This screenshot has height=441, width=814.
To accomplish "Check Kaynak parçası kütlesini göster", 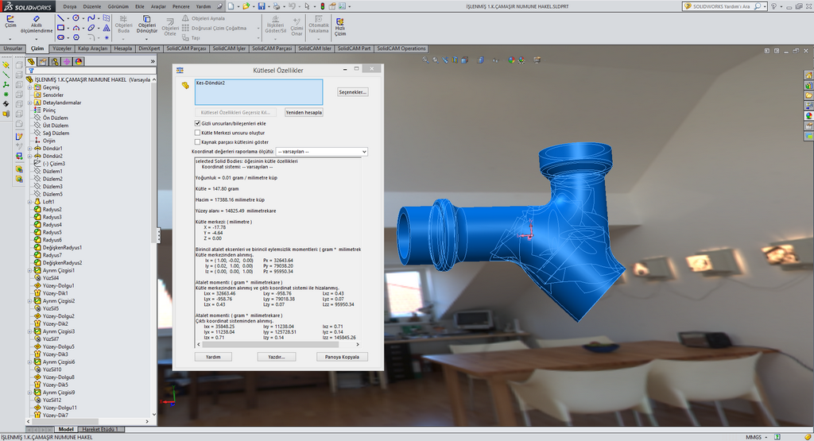I will click(198, 141).
